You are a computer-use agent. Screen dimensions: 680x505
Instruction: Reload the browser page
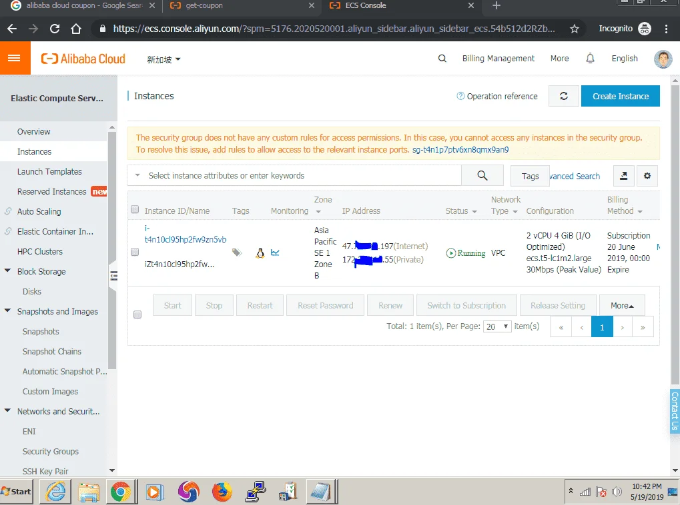[55, 29]
